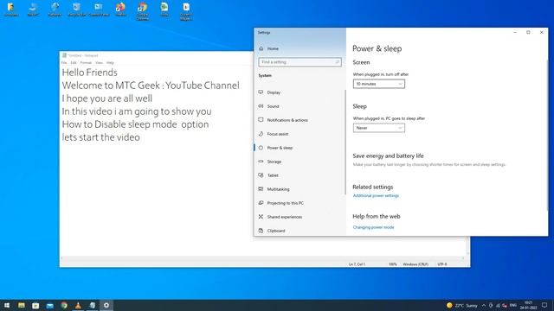Click the Power & sleep page heading

(x=377, y=48)
